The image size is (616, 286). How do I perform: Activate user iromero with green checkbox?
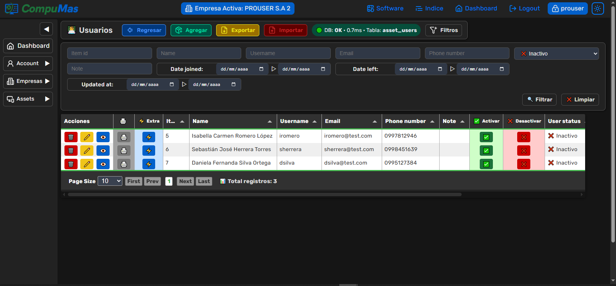coord(486,137)
